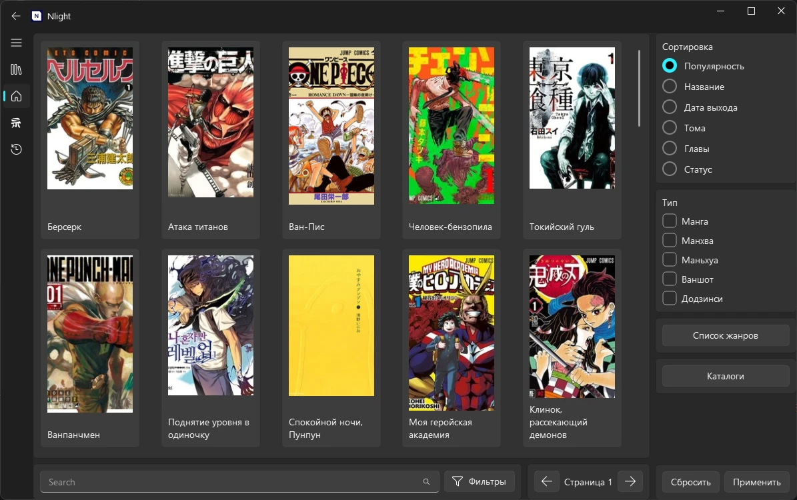Screen dimensions: 797x500
Task: Click the Тип section heading
Action: [670, 202]
